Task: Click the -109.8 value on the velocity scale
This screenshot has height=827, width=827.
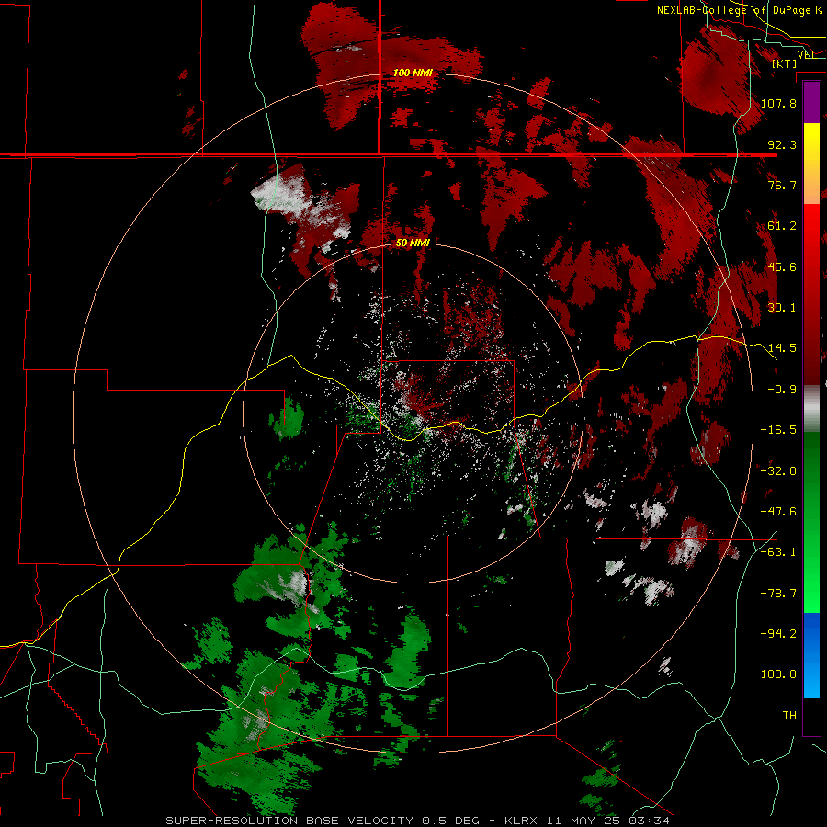Action: click(775, 674)
